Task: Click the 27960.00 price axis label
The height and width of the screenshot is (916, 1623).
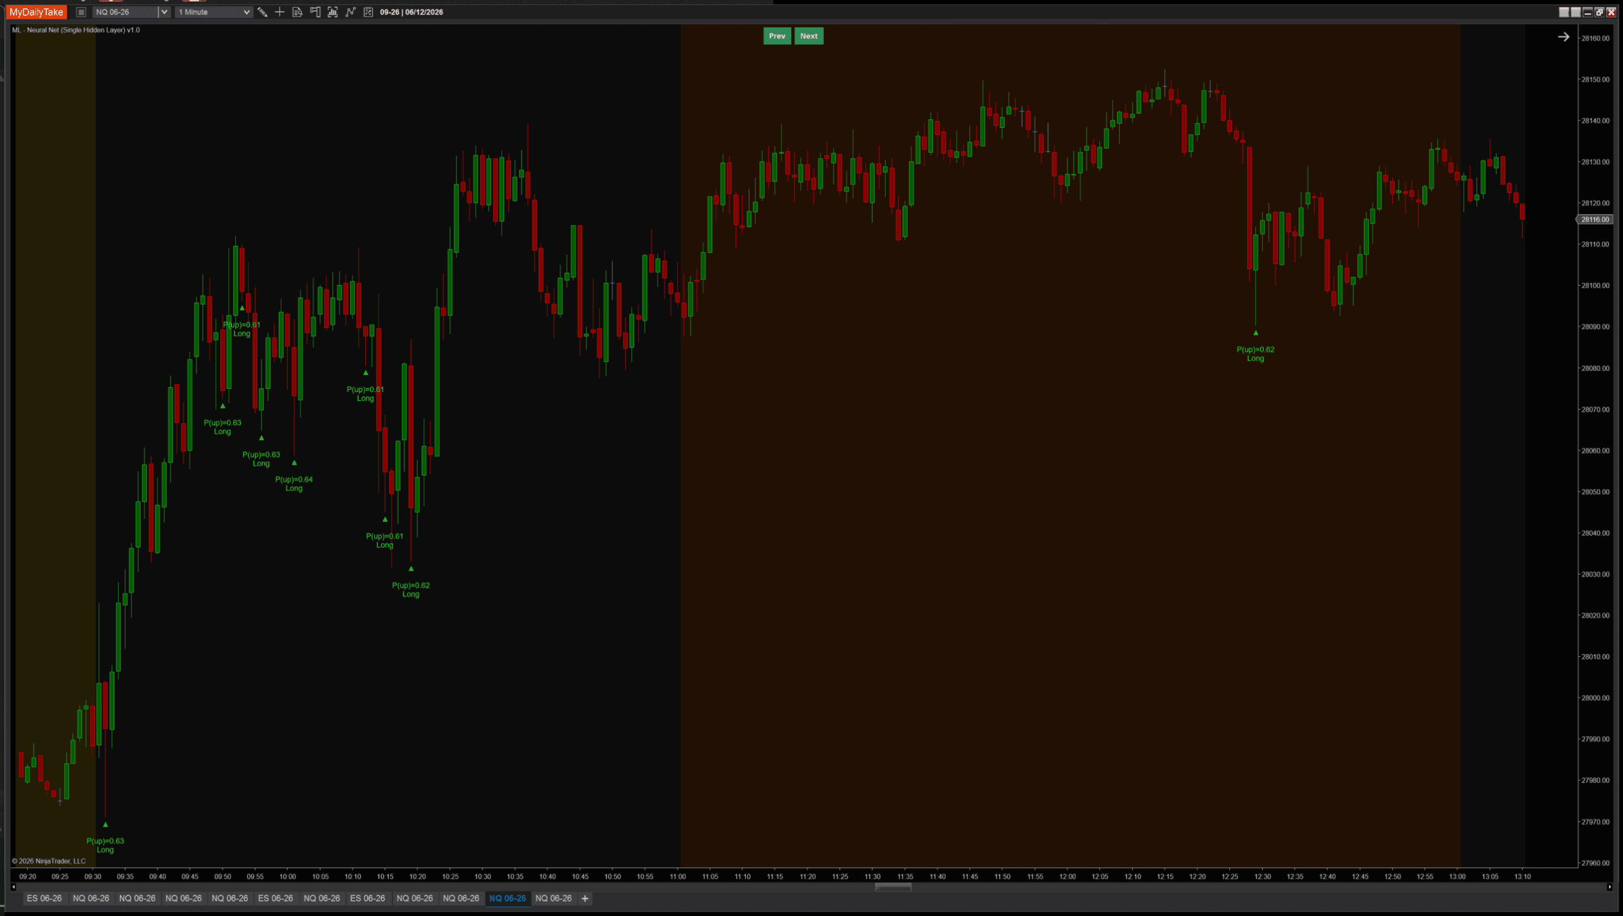Action: pyautogui.click(x=1595, y=863)
